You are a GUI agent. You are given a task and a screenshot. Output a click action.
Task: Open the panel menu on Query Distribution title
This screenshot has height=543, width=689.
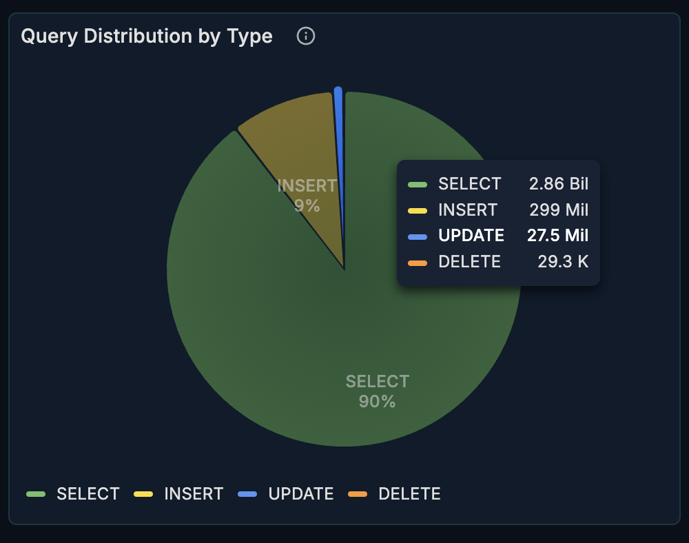pos(147,36)
